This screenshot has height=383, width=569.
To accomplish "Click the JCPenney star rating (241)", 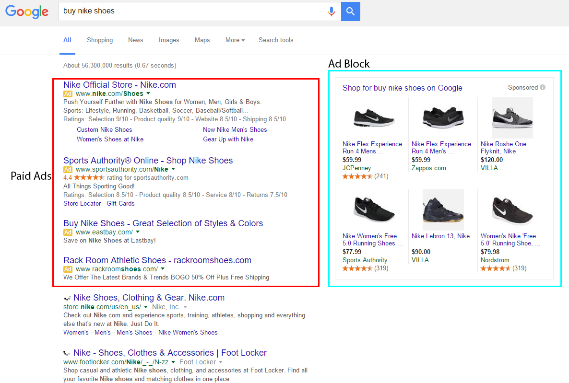I will [x=366, y=176].
